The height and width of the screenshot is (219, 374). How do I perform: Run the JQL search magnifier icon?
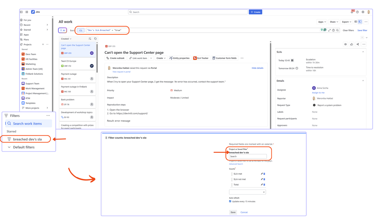click(338, 30)
